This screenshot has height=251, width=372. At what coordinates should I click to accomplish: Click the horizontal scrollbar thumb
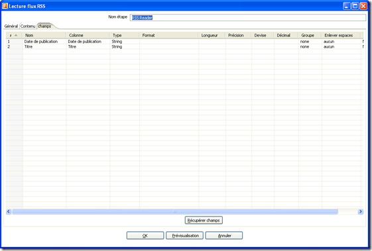coord(175,211)
